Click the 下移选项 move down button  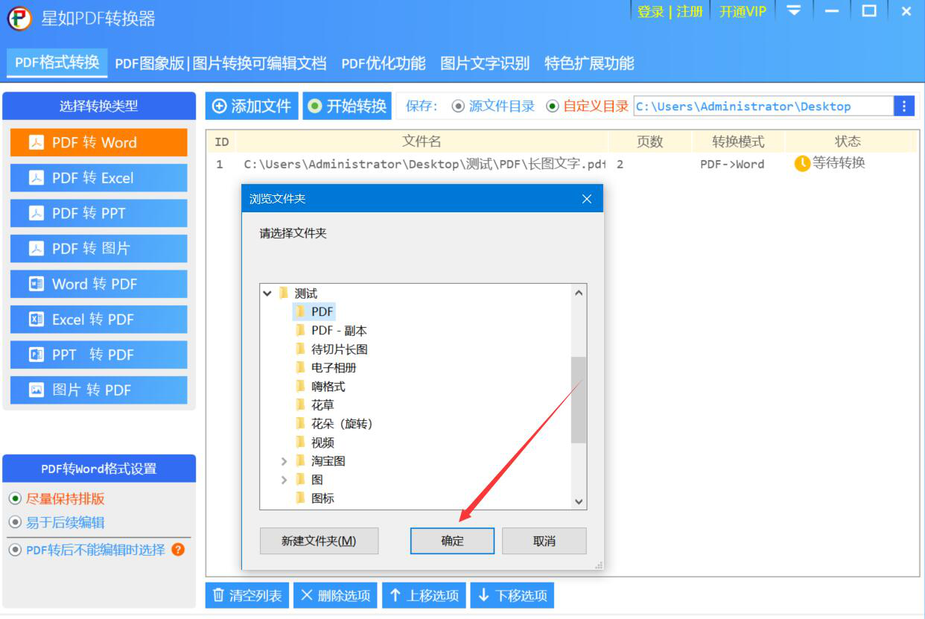512,595
